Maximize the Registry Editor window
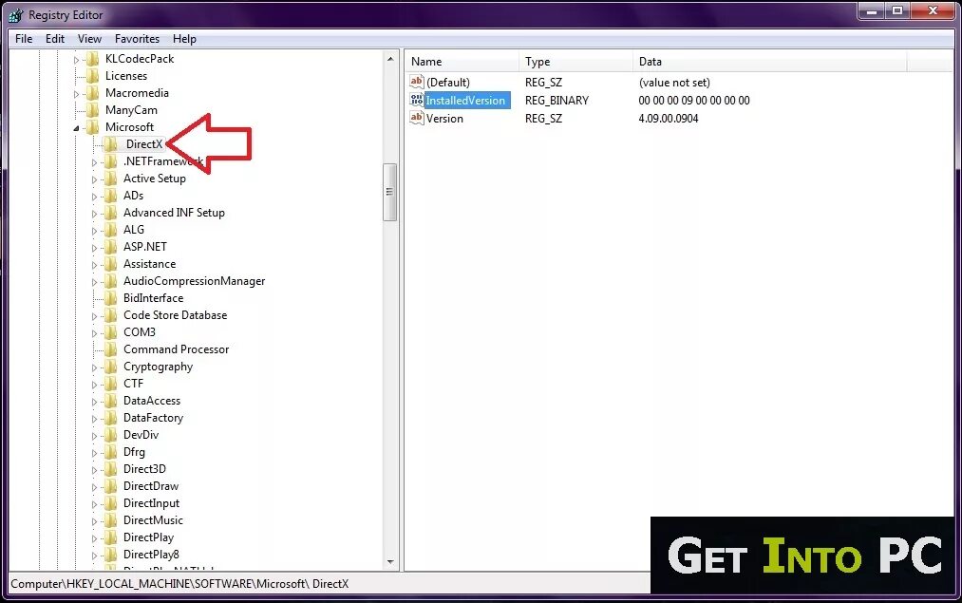The width and height of the screenshot is (962, 603). (x=897, y=11)
